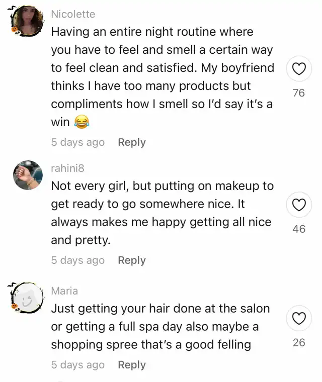The image size is (322, 382).
Task: Click the "5 days ago" timestamp under Nicolette's comment
Action: (77, 142)
